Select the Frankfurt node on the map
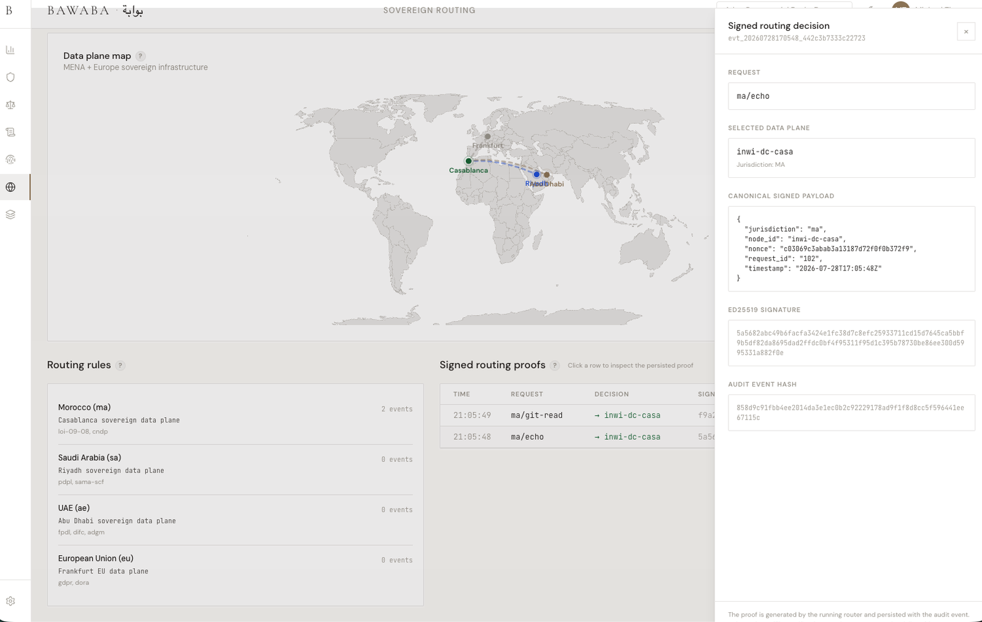 coord(487,137)
